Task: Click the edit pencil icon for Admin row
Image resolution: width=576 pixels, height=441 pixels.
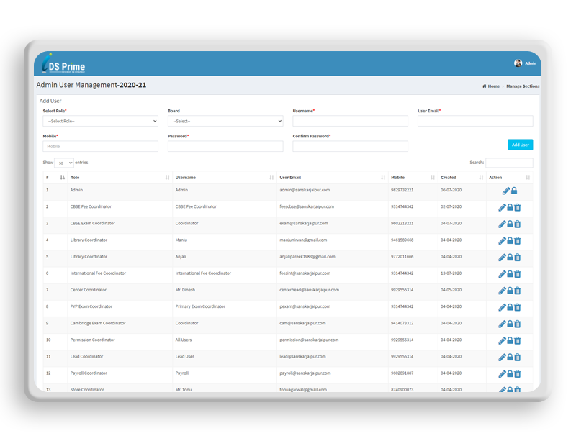Action: (505, 191)
